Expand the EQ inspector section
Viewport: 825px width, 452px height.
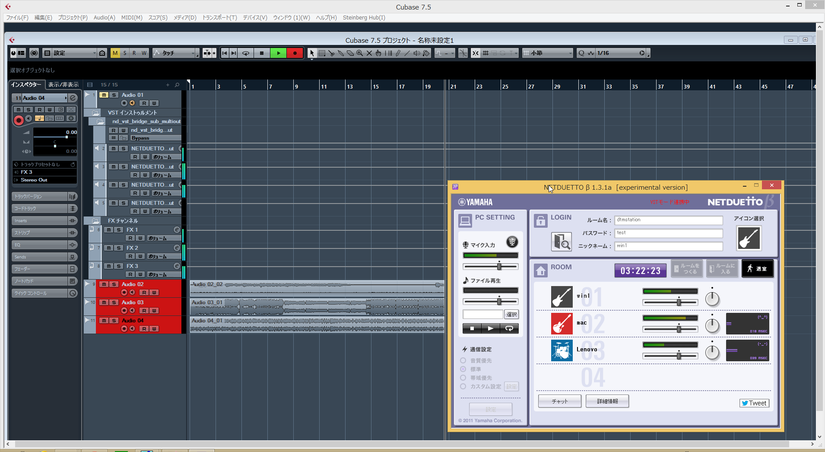(x=40, y=245)
